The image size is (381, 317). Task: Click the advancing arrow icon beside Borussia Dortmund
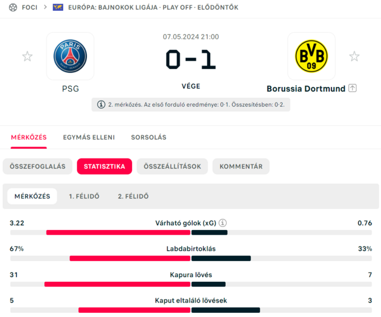point(352,88)
